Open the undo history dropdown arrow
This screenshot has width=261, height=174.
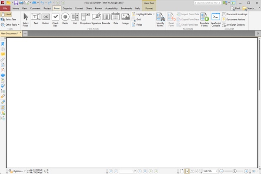pos(46,3)
